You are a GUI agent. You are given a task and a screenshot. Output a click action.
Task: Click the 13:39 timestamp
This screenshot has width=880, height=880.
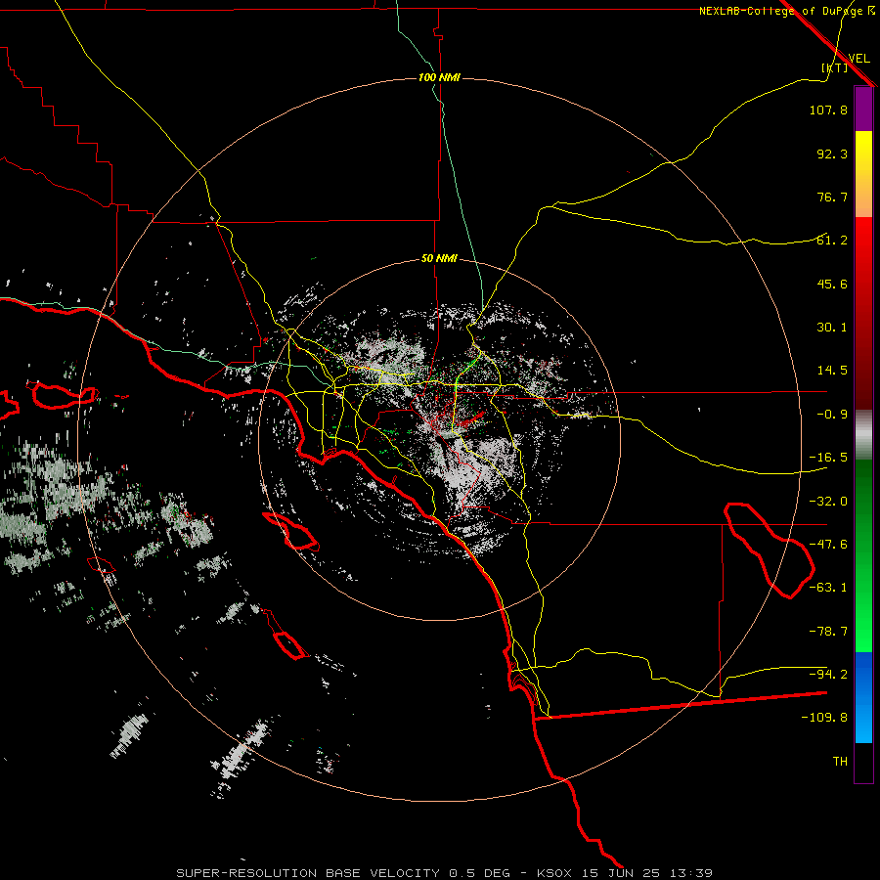pyautogui.click(x=691, y=873)
